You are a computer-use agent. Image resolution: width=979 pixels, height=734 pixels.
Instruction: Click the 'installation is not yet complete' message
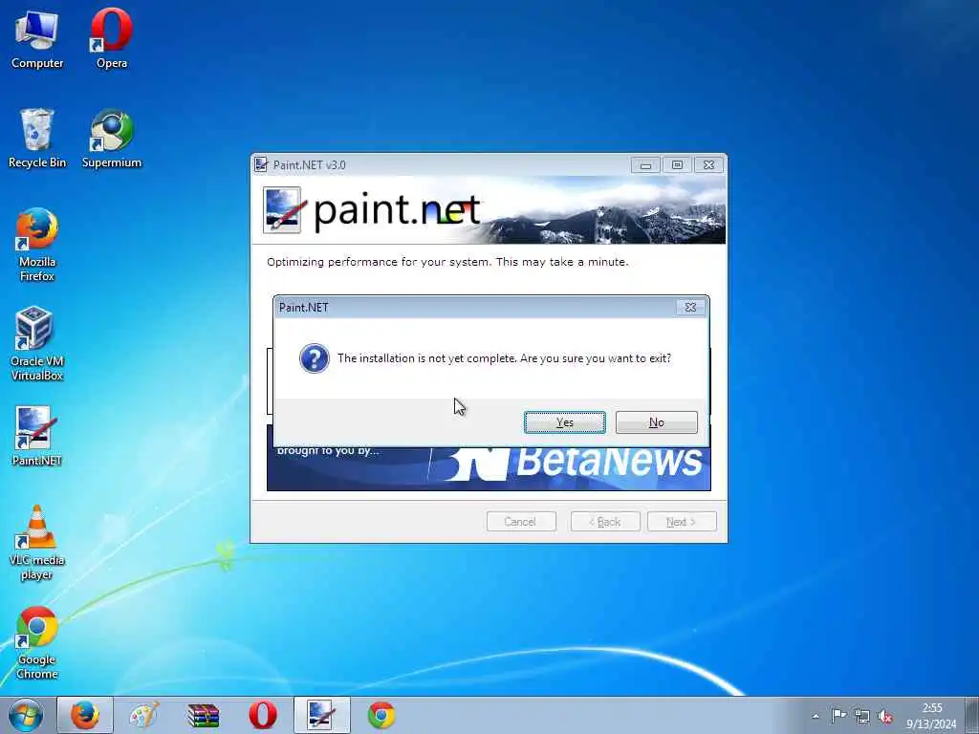point(504,358)
